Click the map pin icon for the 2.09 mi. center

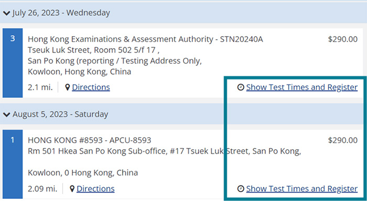[72, 188]
